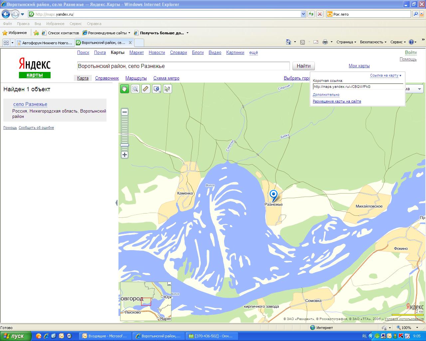Click the Print icon
Image resolution: width=426 pixels, height=341 pixels.
325,42
